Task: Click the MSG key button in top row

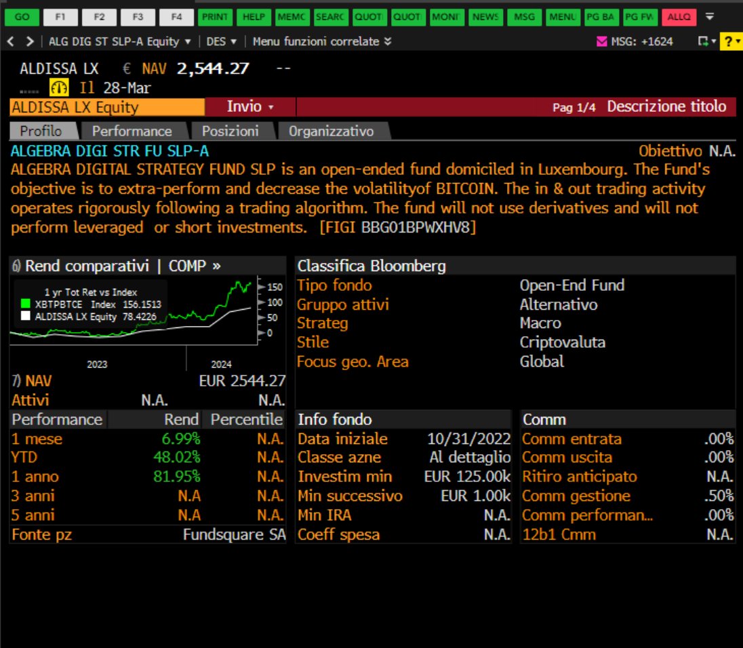Action: [x=525, y=17]
